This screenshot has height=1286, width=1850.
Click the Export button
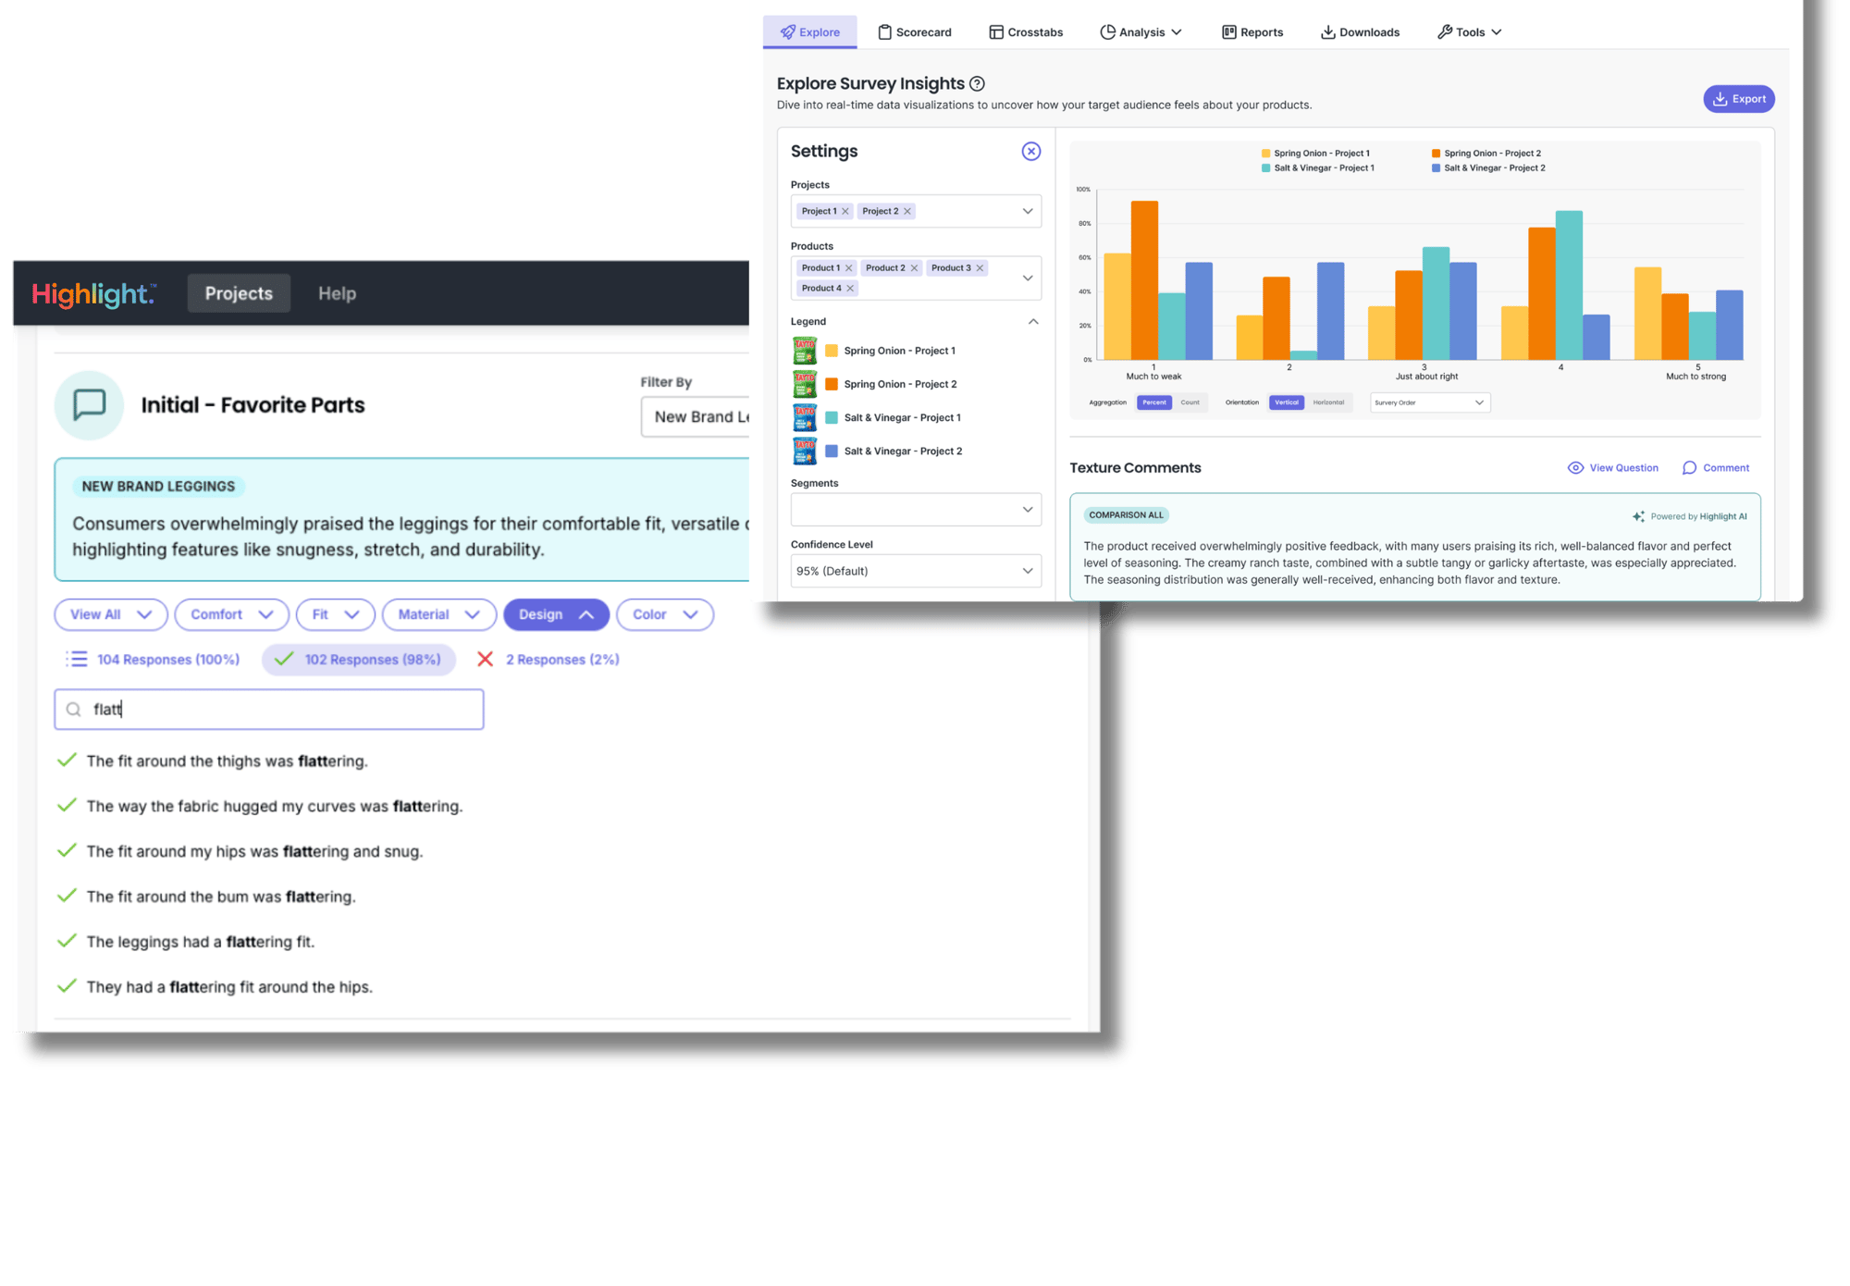(1738, 99)
